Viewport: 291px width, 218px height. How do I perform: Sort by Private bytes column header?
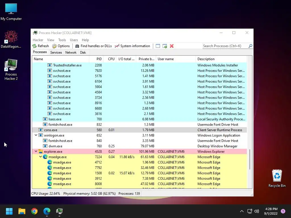(146, 59)
